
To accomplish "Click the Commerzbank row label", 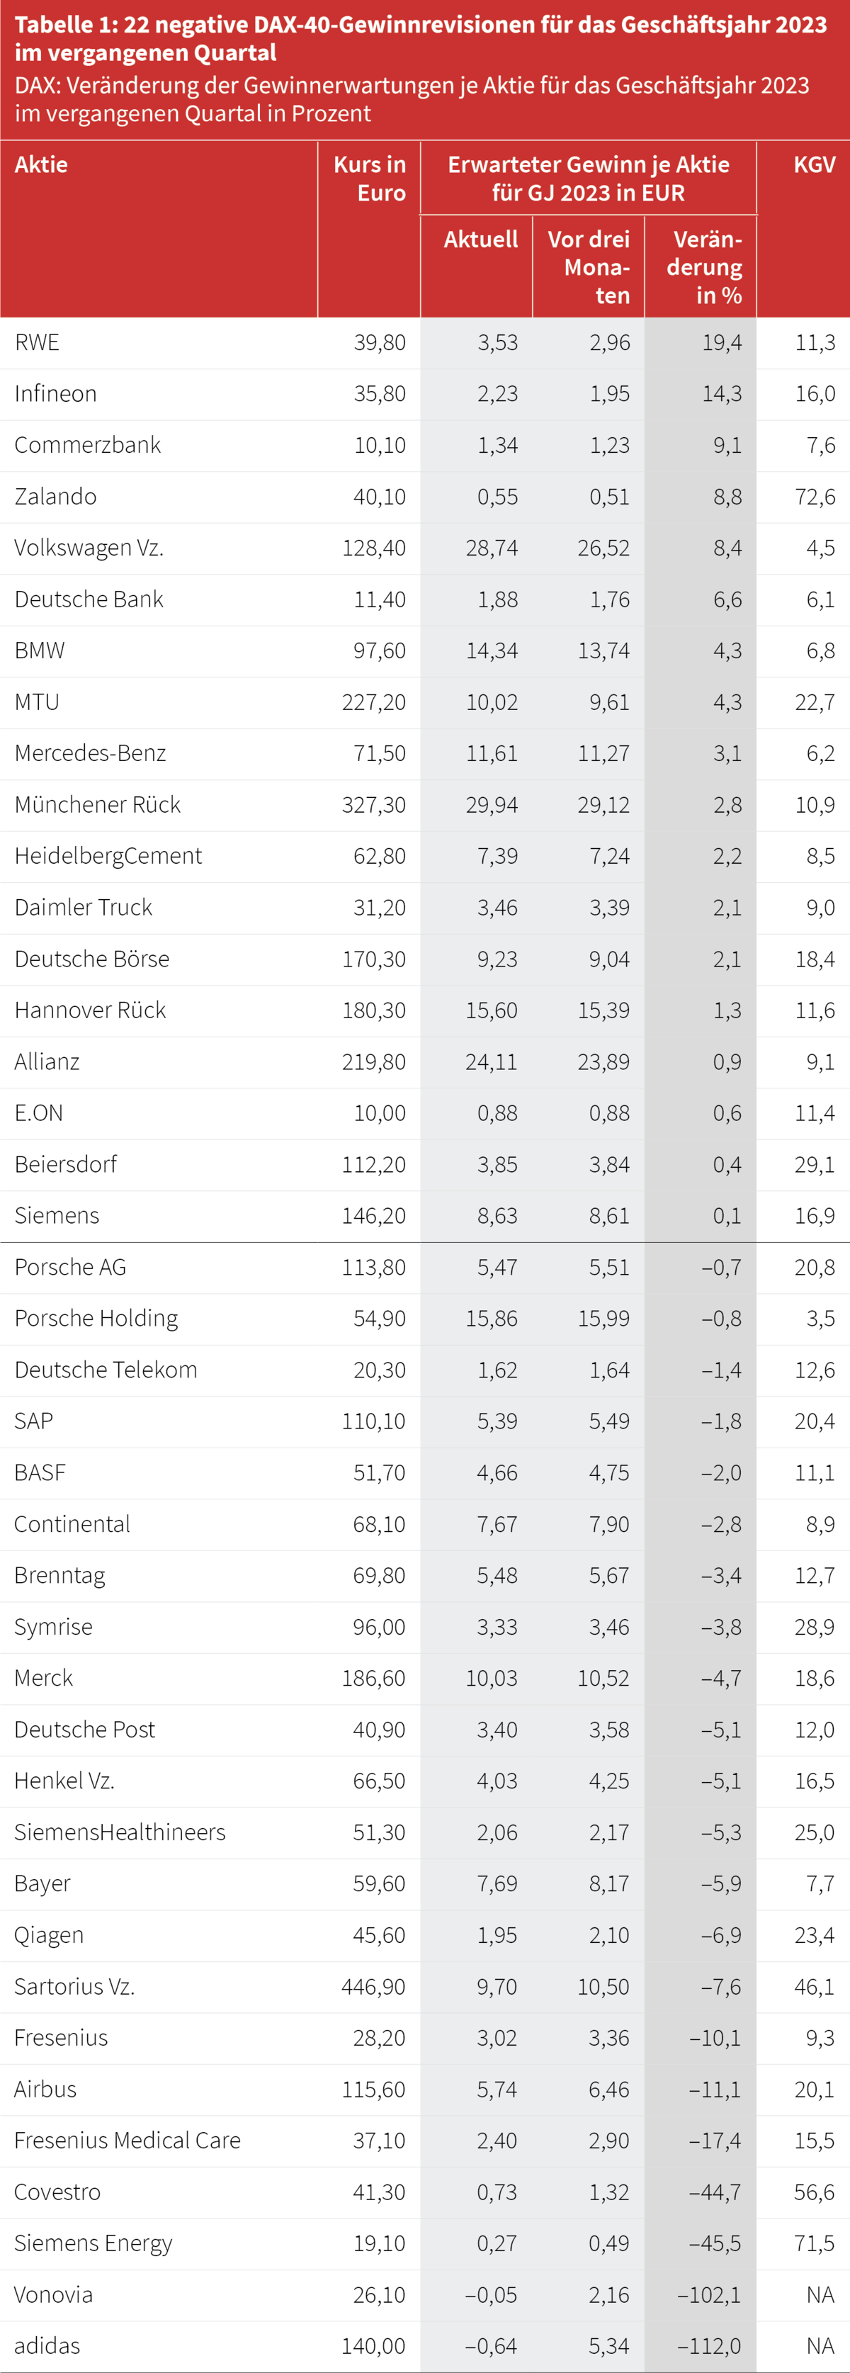I will click(x=88, y=445).
